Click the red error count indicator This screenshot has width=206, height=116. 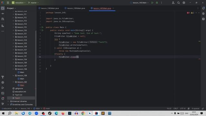189,13
